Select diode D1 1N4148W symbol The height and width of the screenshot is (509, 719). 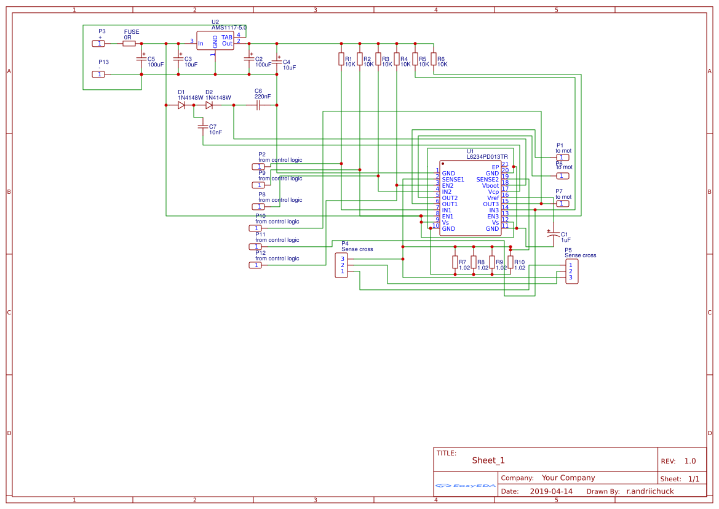181,105
